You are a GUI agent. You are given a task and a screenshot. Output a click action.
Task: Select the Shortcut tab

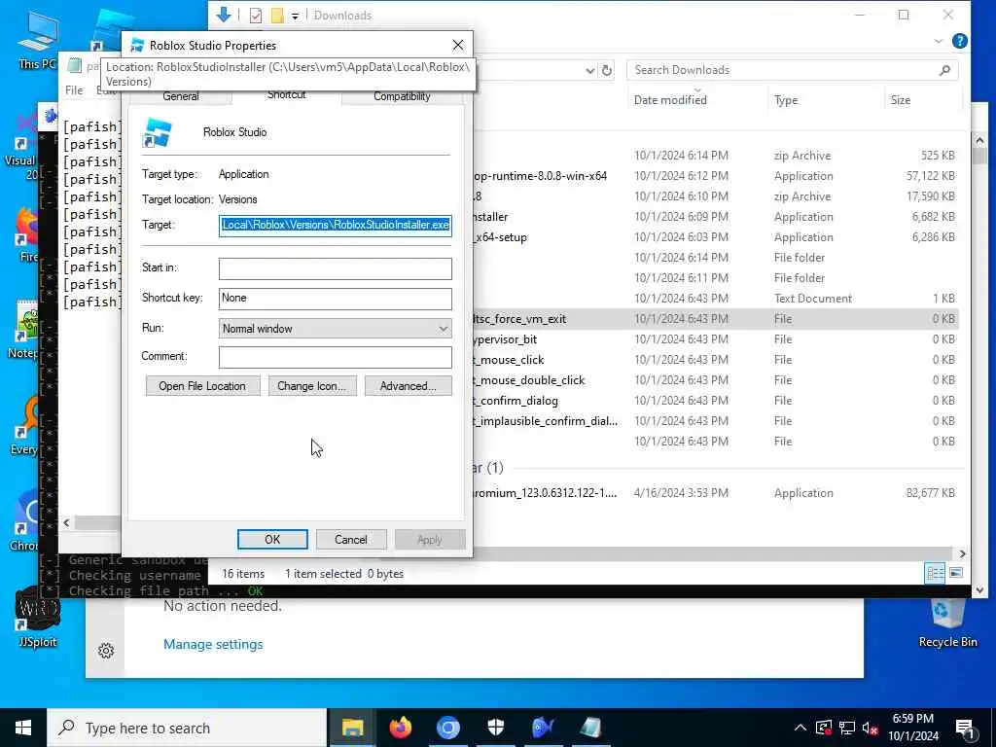[287, 96]
